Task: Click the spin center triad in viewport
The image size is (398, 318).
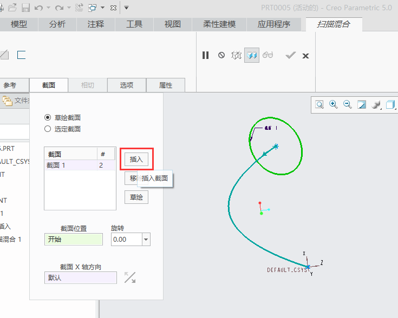Action: coord(264,208)
